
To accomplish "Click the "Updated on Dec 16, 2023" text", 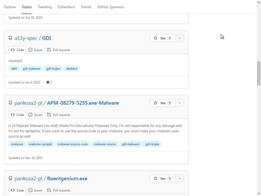I will [25, 158].
